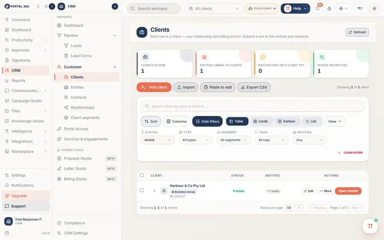Expand the Communications section
384x240 pixels.
coord(26,91)
